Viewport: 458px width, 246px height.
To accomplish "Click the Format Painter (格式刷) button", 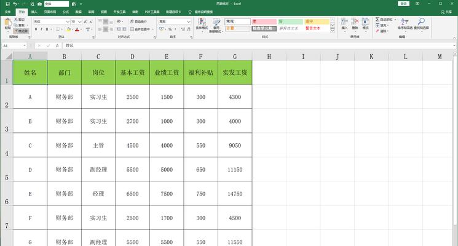I will coord(21,31).
